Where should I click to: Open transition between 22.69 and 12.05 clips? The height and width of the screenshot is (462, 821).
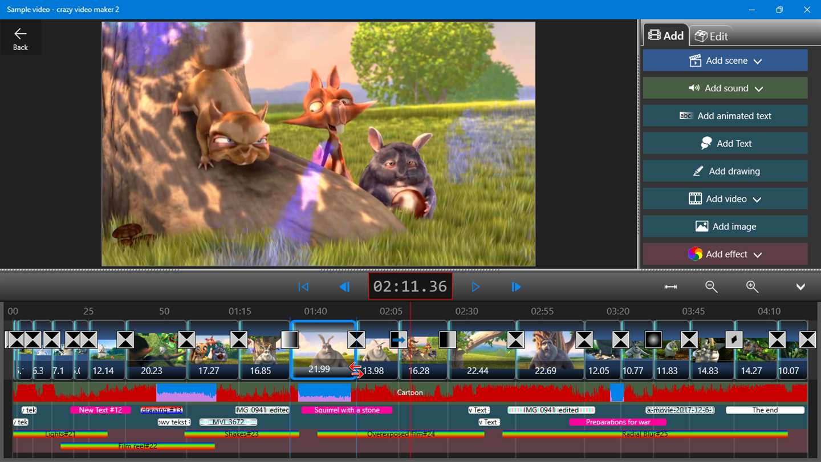click(x=584, y=340)
